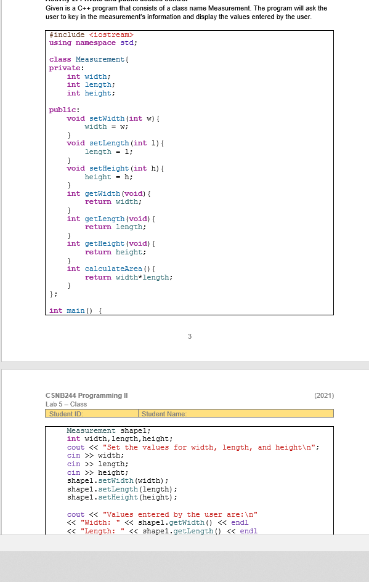Click the page number 3 footer
This screenshot has height=582, width=369.
pyautogui.click(x=190, y=336)
